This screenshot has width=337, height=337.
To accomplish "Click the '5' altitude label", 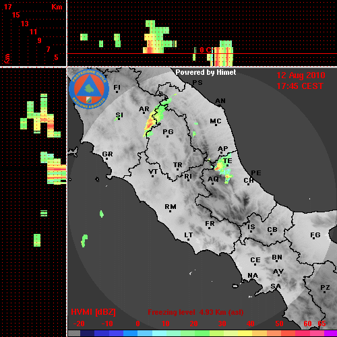I will click(x=56, y=57).
